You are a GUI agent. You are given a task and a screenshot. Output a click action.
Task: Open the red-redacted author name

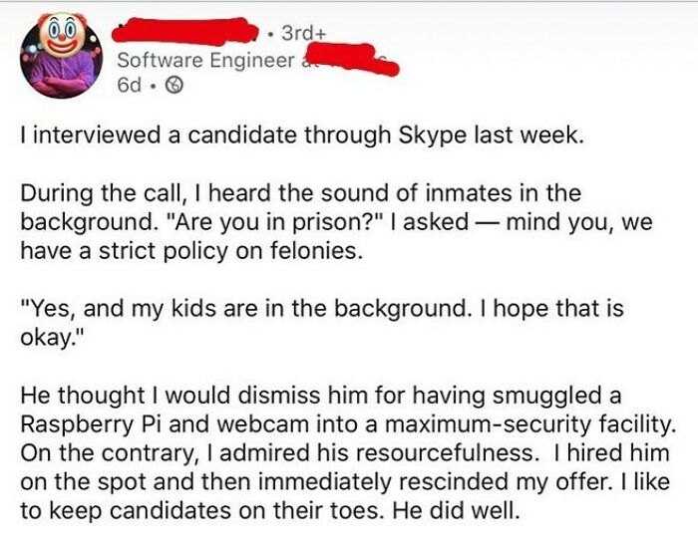pos(184,30)
